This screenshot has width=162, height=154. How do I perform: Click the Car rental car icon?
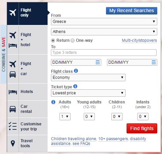13,109
